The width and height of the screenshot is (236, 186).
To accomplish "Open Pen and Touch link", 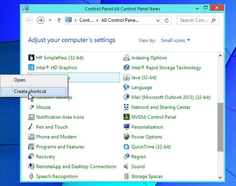I will (x=52, y=127).
